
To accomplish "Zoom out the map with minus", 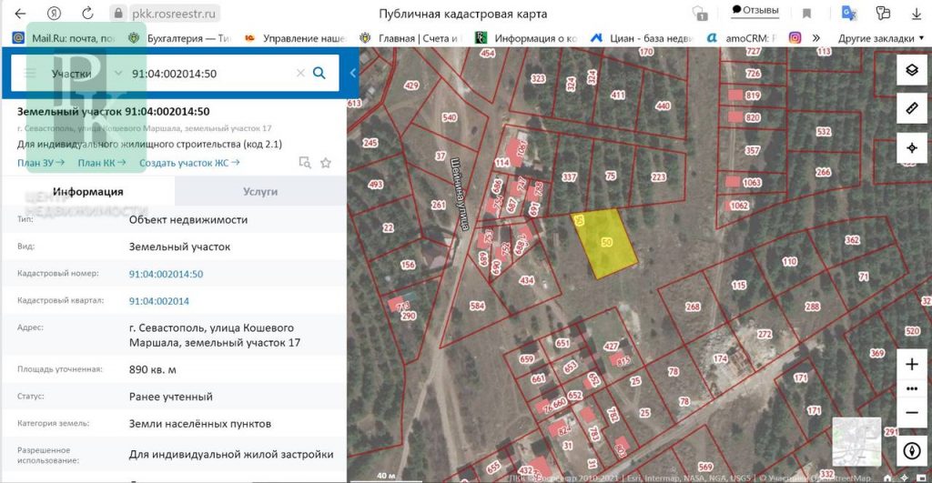I will point(912,413).
